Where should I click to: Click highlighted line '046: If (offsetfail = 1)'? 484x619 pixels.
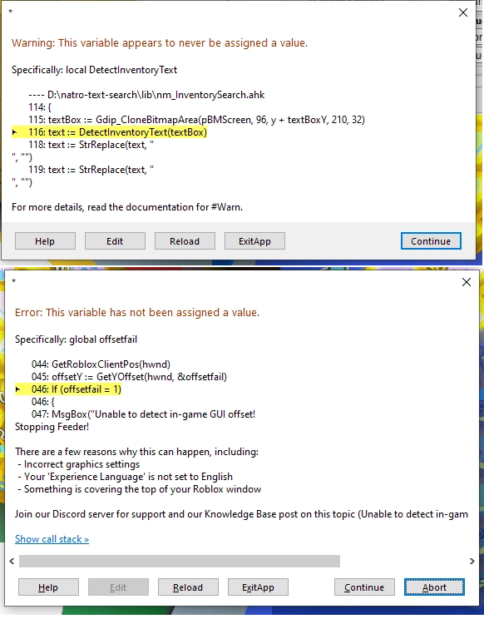68,389
